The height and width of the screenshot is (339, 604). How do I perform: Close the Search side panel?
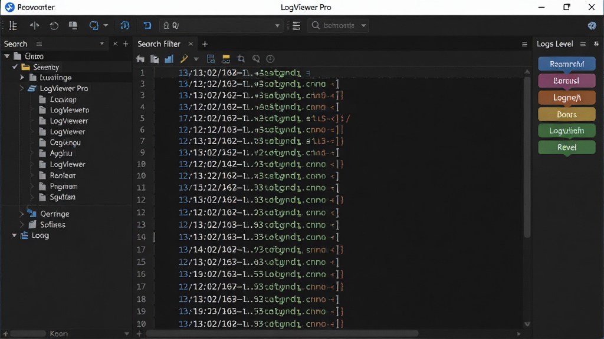(x=115, y=44)
